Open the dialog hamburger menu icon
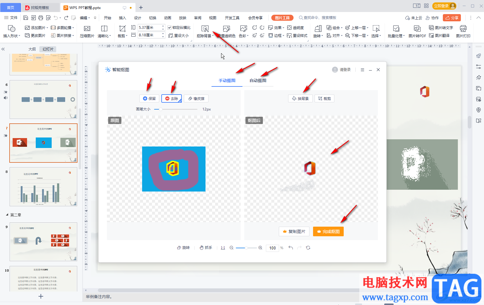 click(362, 70)
